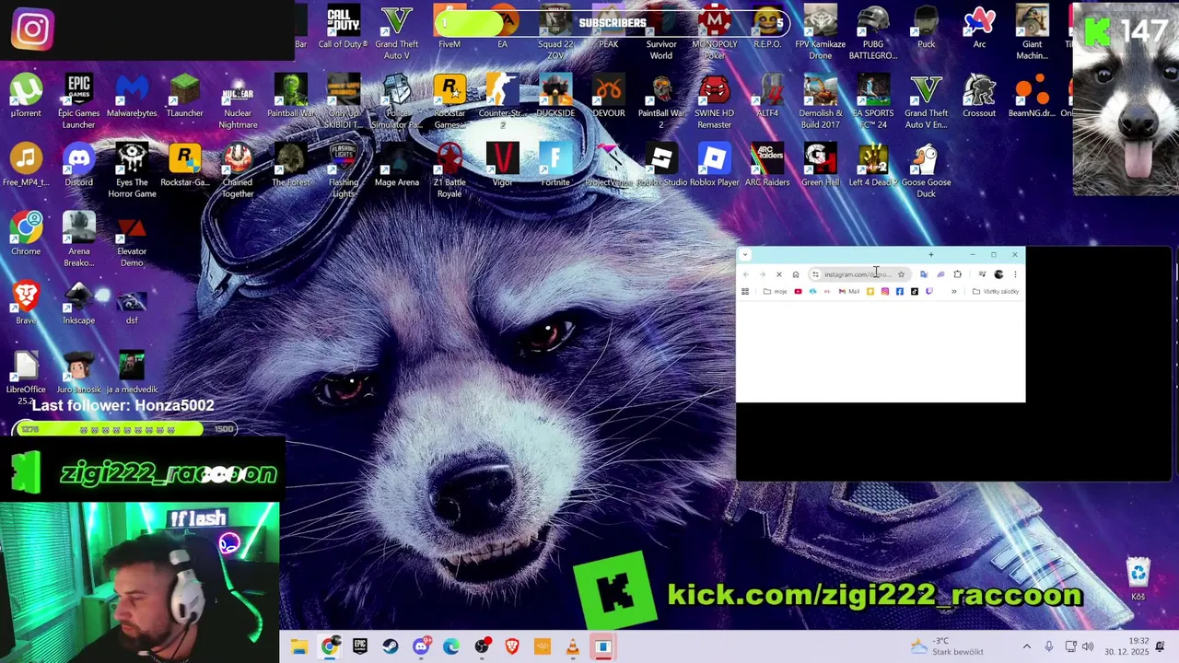Go to the Chrome home page button

click(x=796, y=274)
